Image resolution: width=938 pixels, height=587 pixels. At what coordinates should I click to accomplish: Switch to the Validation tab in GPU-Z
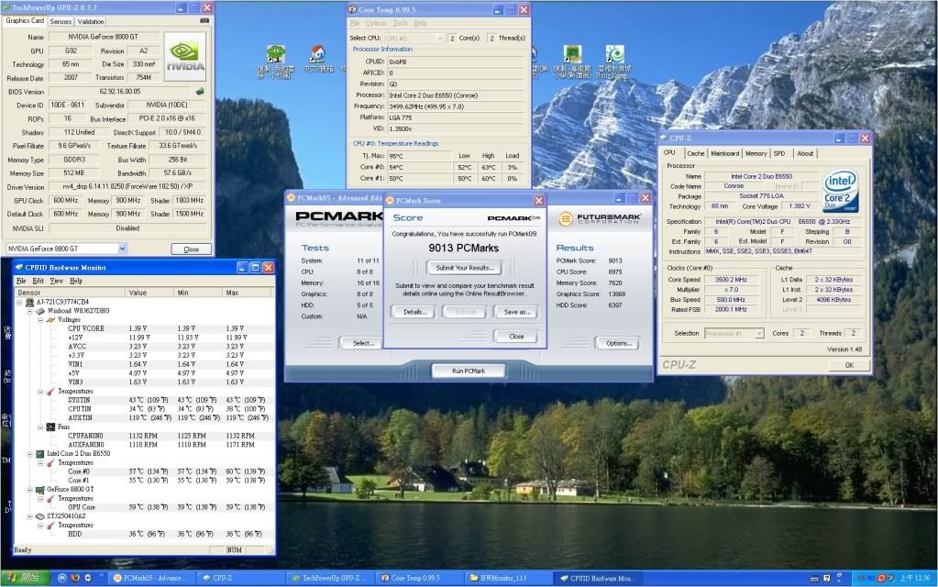91,21
